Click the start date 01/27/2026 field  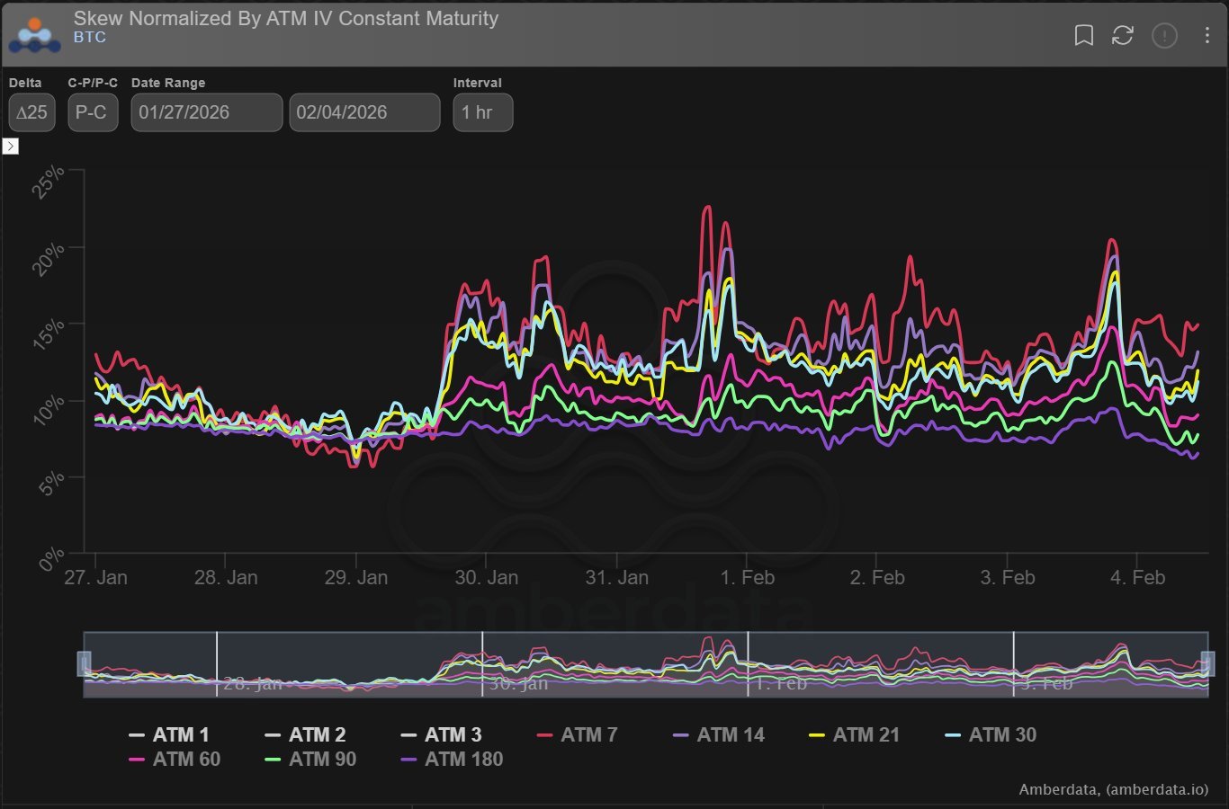206,112
